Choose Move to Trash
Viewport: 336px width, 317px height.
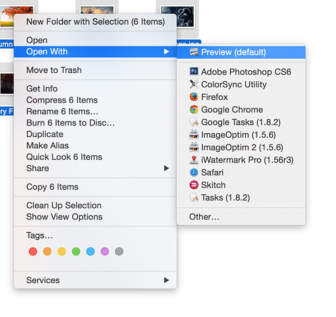[x=95, y=71]
